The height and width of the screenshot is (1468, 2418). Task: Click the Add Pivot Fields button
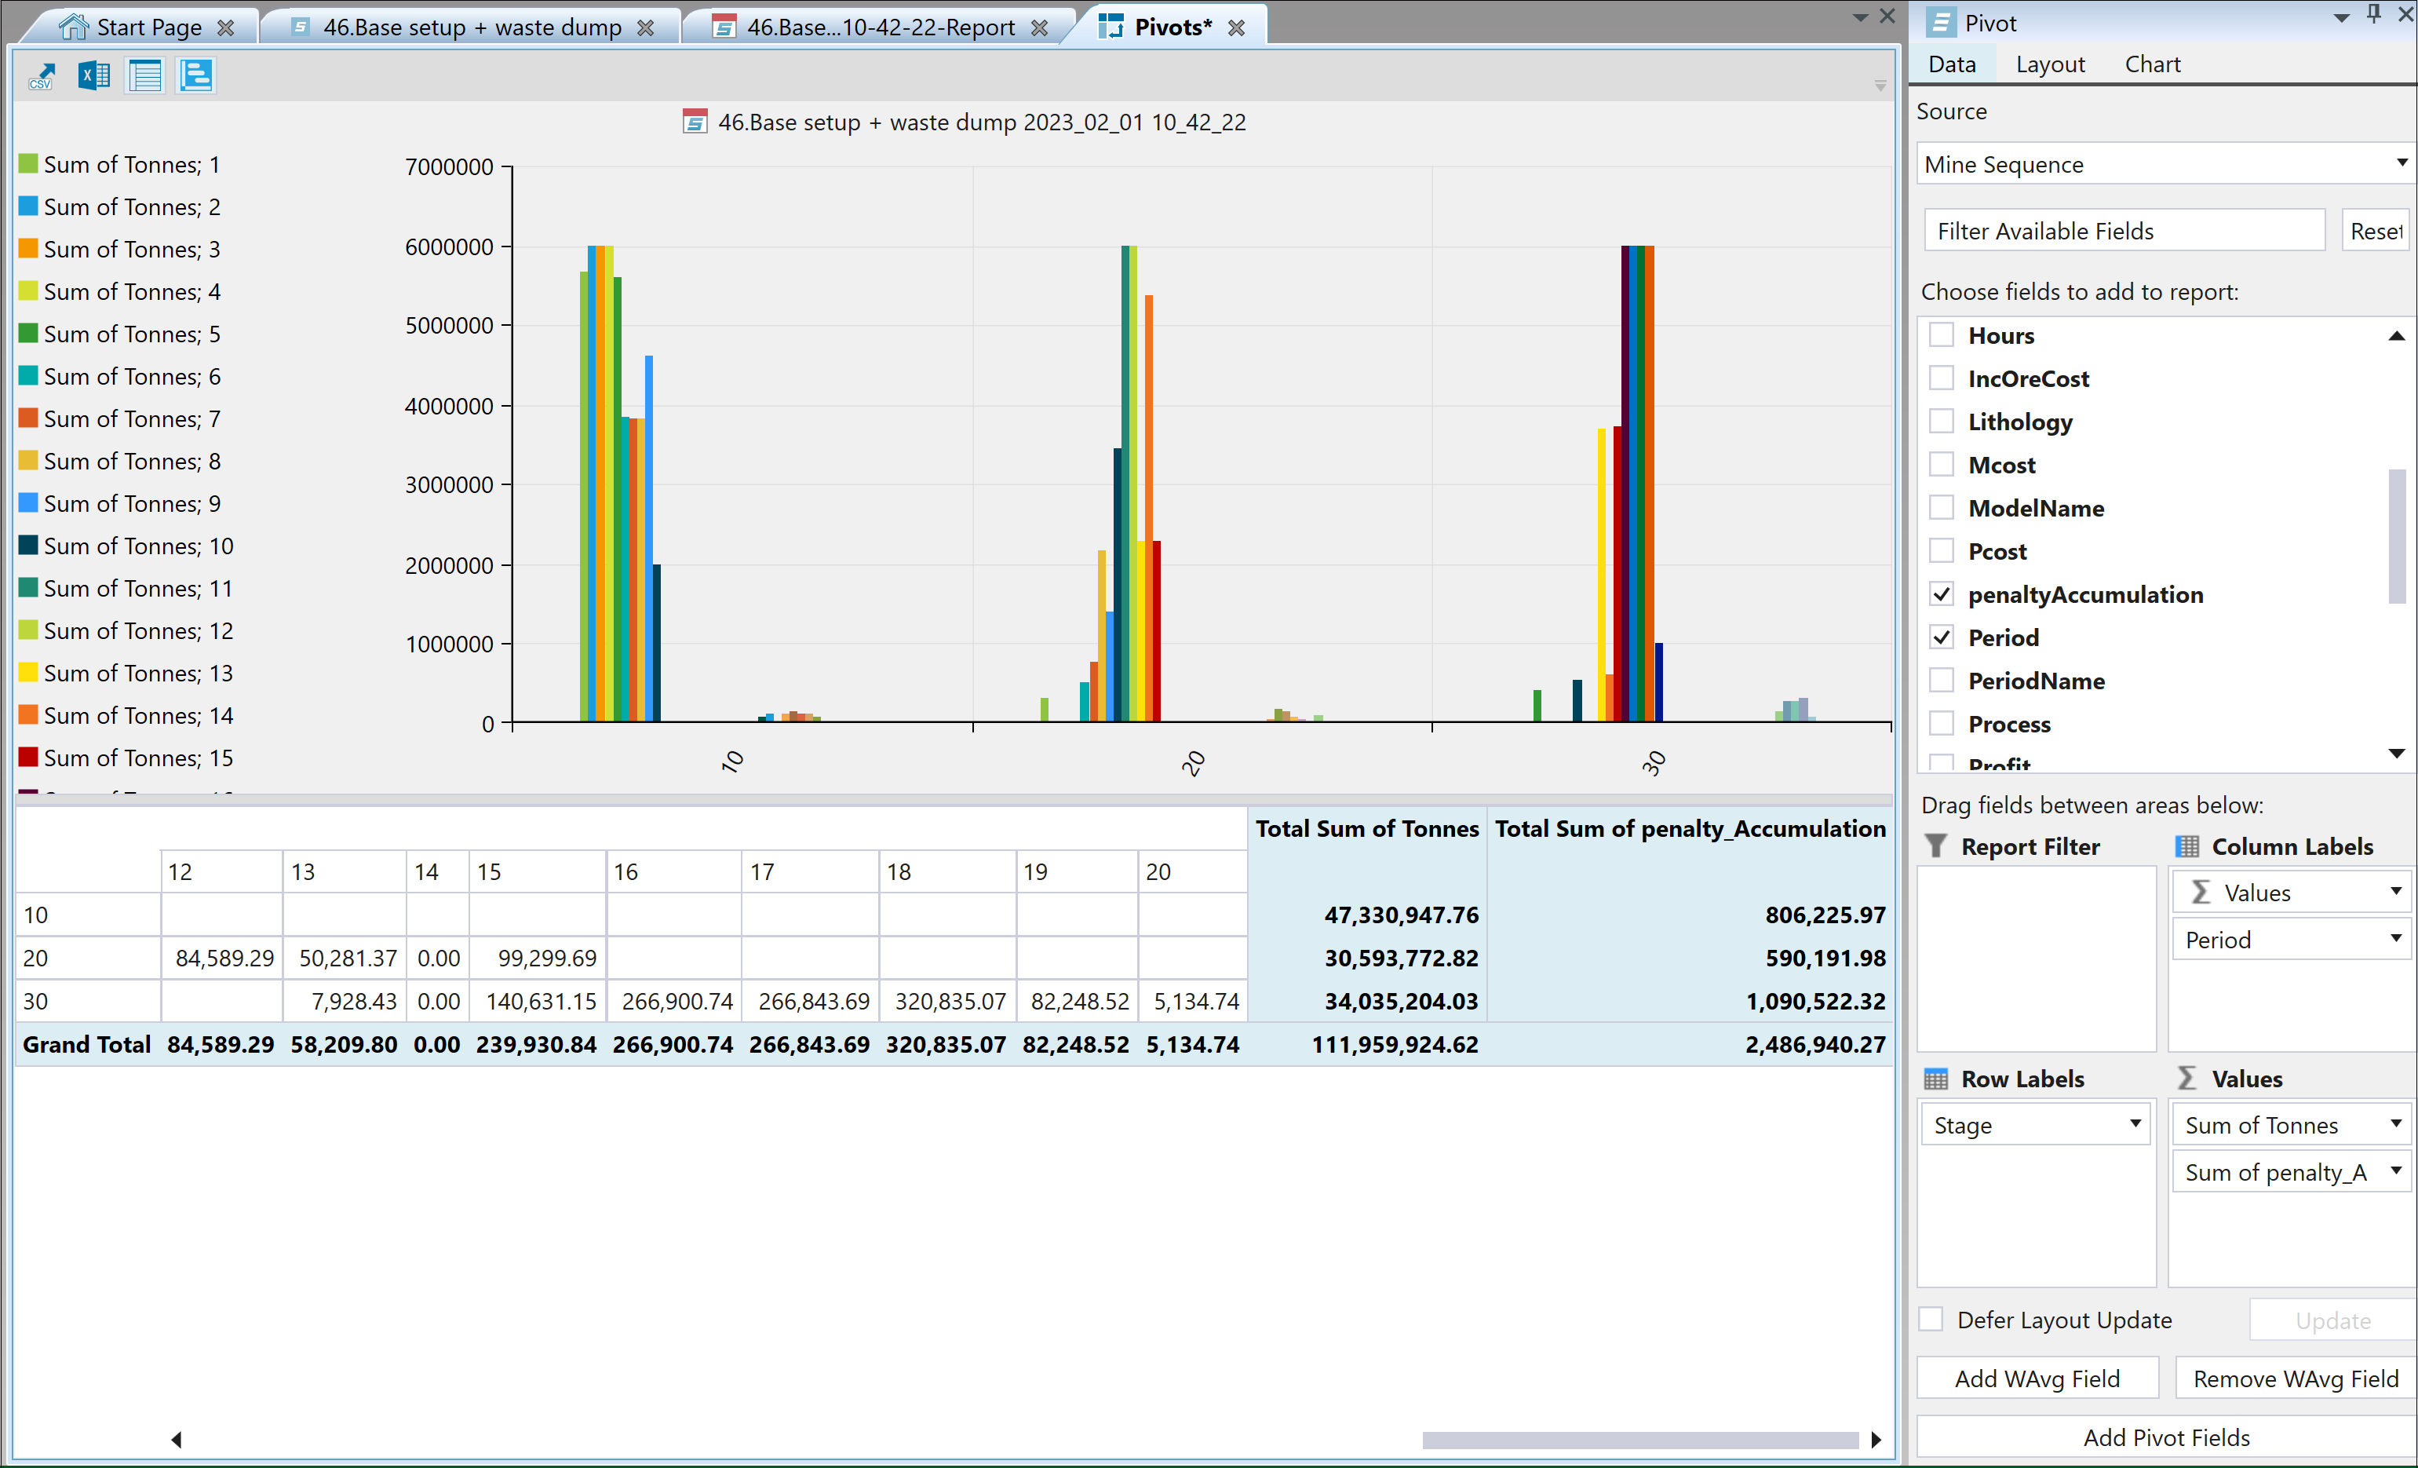(x=2165, y=1437)
